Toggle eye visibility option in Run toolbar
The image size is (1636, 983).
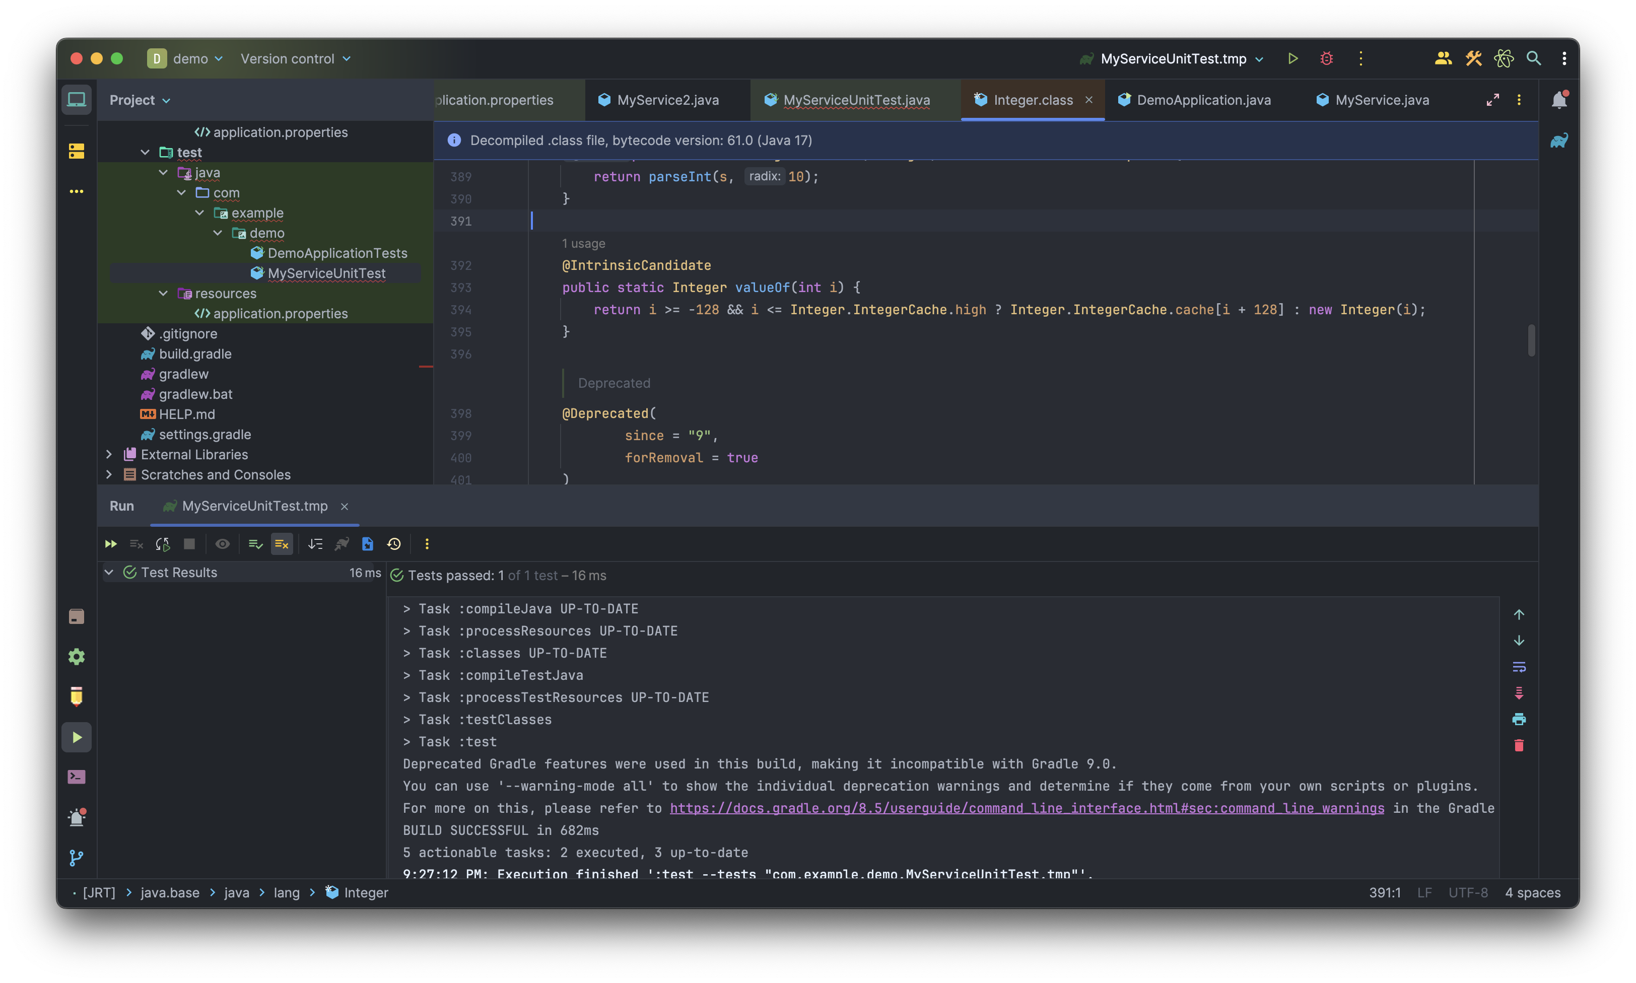click(x=223, y=544)
